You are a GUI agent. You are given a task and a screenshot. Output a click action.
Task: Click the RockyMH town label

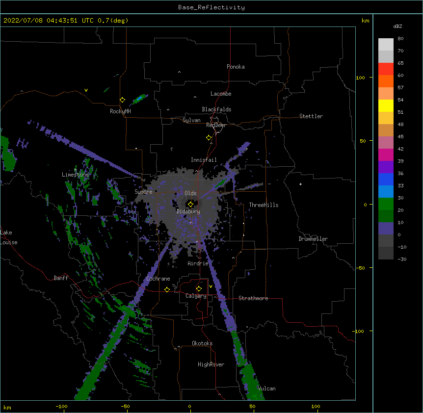pos(120,111)
